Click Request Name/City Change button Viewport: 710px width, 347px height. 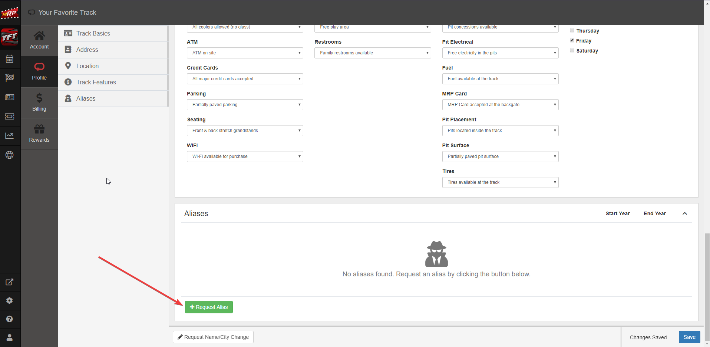coord(213,337)
